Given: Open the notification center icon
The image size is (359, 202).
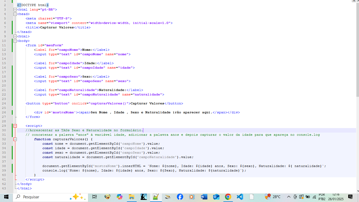Looking at the screenshot, I should pyautogui.click(x=350, y=197).
